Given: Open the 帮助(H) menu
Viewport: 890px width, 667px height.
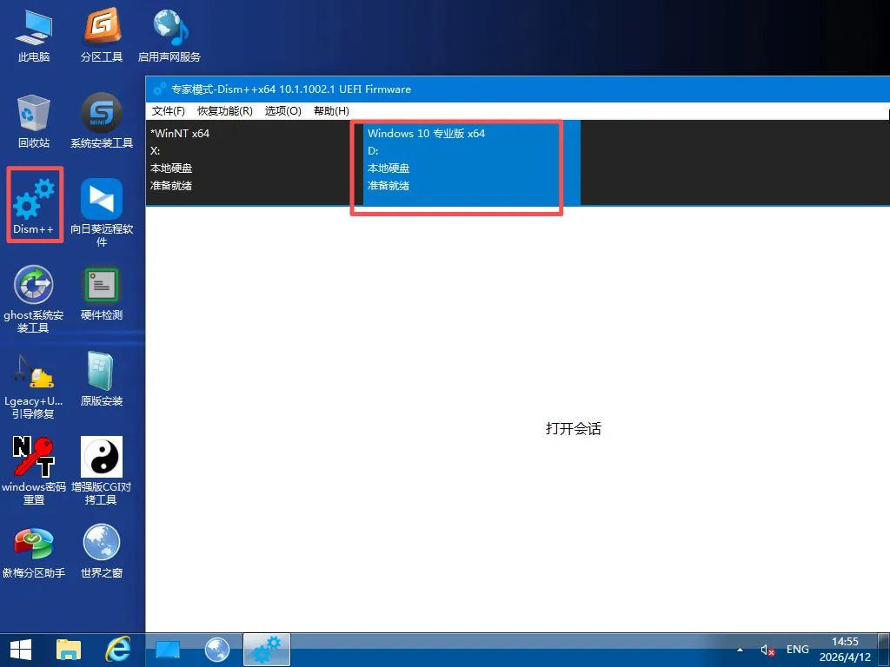Looking at the screenshot, I should click(x=331, y=110).
